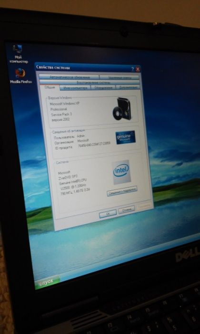Click the question mark help button in title bar
This screenshot has height=334, width=200.
pos(133,69)
